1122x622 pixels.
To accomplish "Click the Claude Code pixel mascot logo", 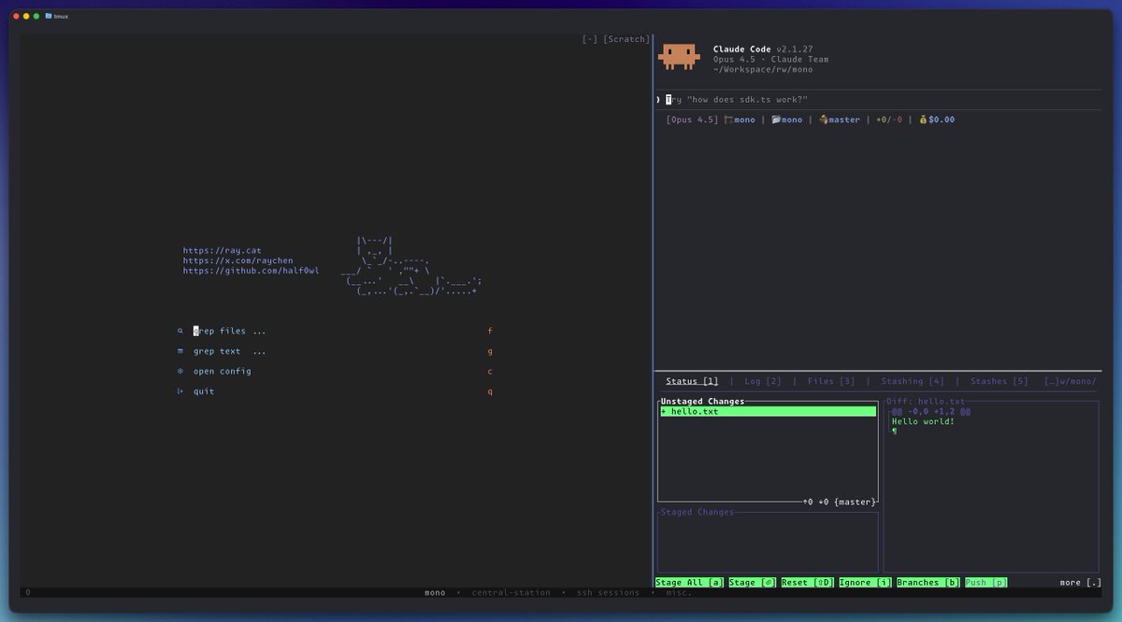I will tap(679, 57).
